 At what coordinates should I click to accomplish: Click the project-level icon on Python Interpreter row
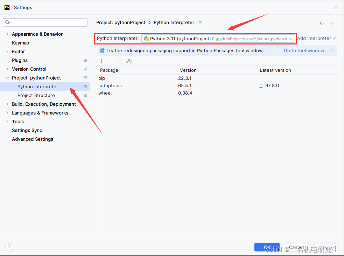85,87
